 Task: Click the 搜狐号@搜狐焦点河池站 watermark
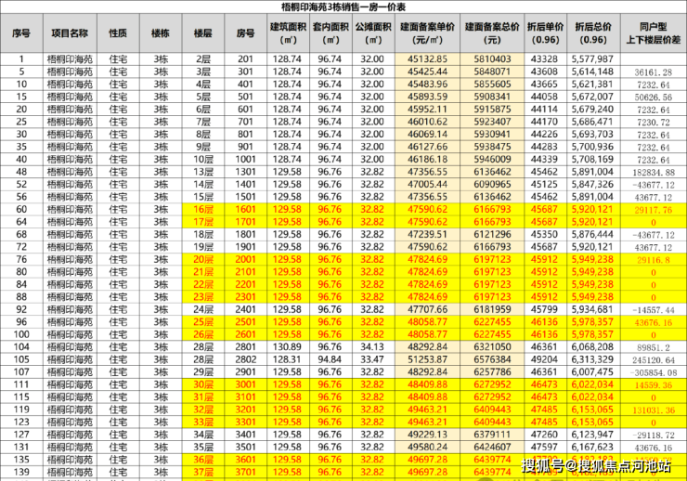tap(601, 465)
